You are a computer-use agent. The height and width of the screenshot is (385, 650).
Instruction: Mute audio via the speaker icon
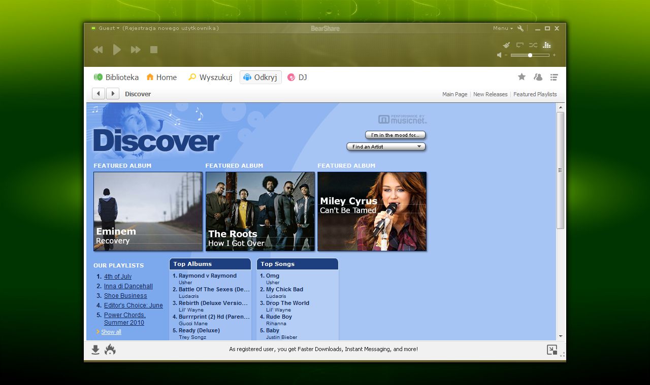499,55
